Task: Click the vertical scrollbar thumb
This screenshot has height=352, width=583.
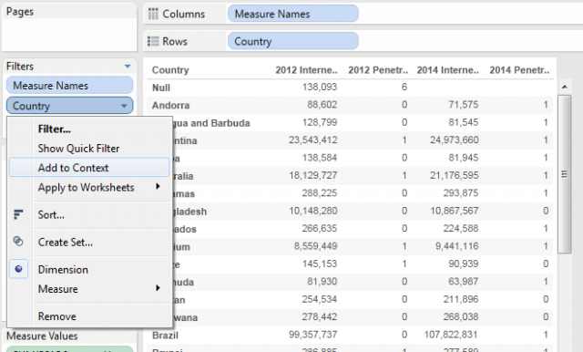Action: (x=565, y=174)
